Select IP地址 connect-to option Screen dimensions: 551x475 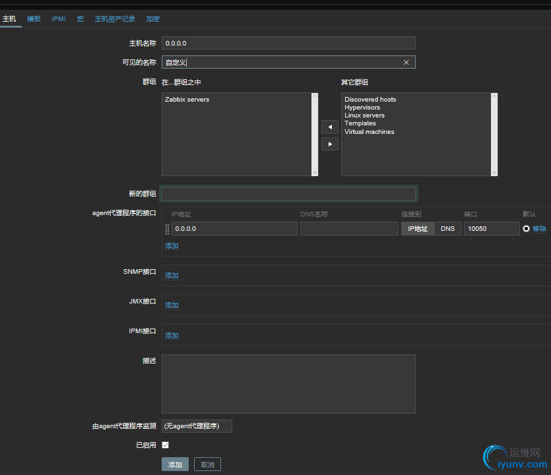point(418,229)
